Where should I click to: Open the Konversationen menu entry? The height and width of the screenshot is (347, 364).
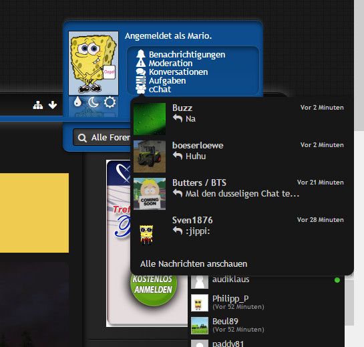click(x=178, y=72)
